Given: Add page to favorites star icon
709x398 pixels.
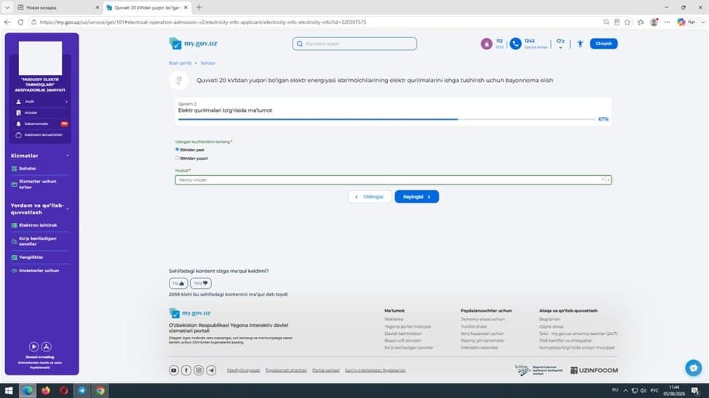Looking at the screenshot, I should click(627, 22).
